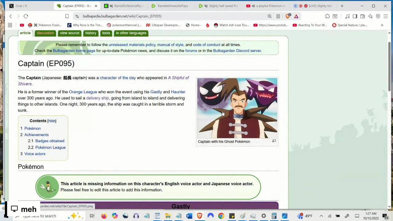The height and width of the screenshot is (221, 393).
Task: Open the manual of style link
Action: (170, 45)
